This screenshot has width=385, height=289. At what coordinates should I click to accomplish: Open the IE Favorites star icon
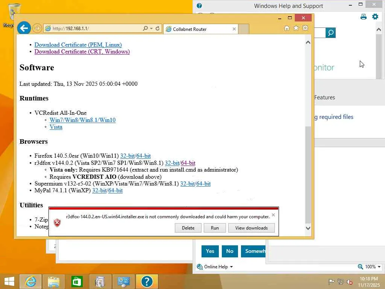coord(296,28)
